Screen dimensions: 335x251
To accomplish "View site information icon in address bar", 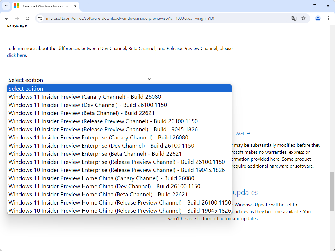I will 40,18.
